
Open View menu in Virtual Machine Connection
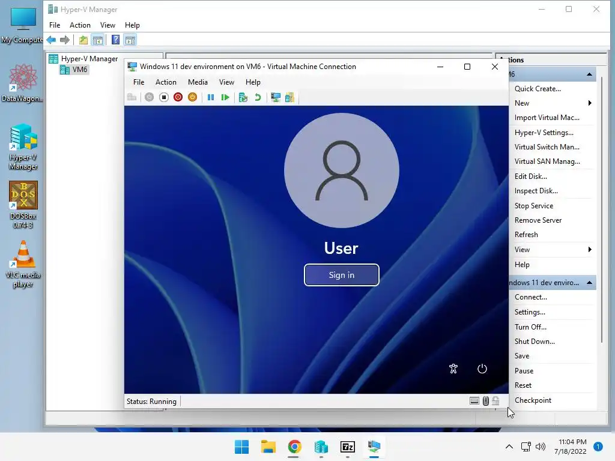point(226,82)
